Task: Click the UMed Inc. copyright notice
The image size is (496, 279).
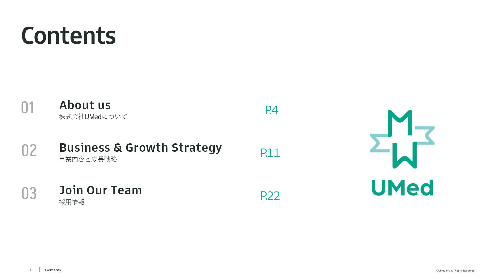Action: [x=455, y=270]
